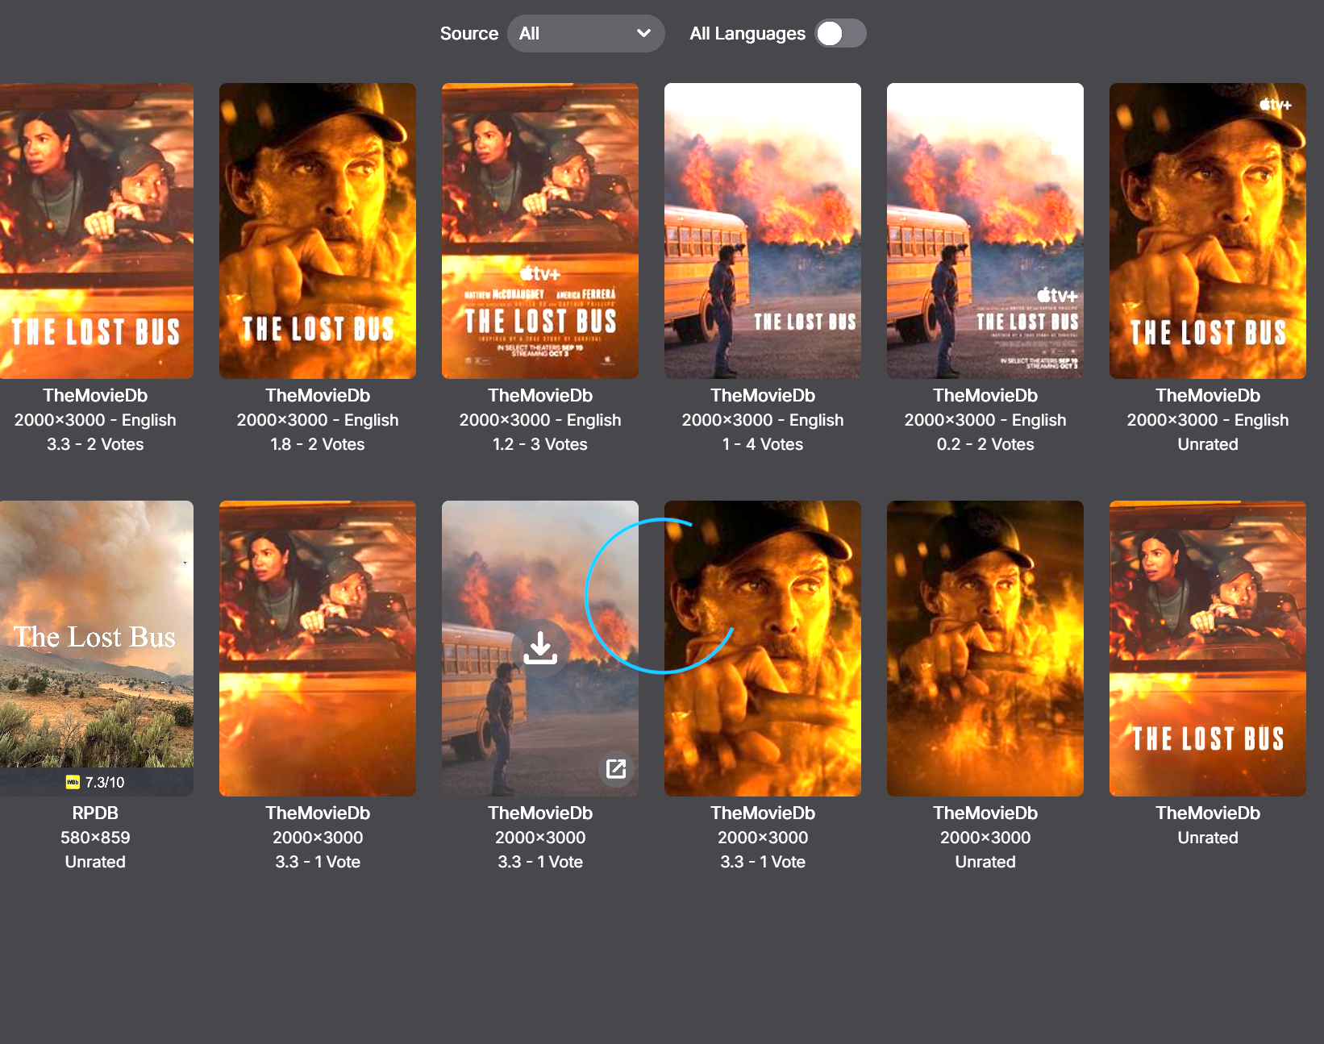Click the "0.2 - 2 Votes" rating text
The width and height of the screenshot is (1324, 1044).
pos(985,444)
